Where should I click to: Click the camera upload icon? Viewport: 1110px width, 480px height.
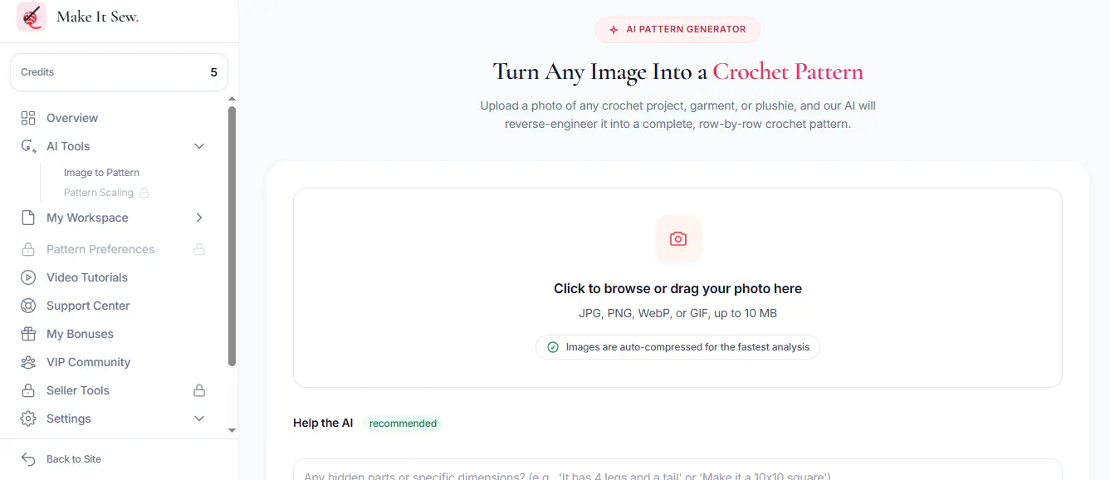tap(678, 239)
